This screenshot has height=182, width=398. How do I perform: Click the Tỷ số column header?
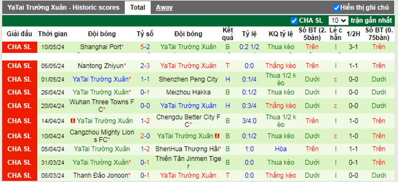[x=145, y=34]
